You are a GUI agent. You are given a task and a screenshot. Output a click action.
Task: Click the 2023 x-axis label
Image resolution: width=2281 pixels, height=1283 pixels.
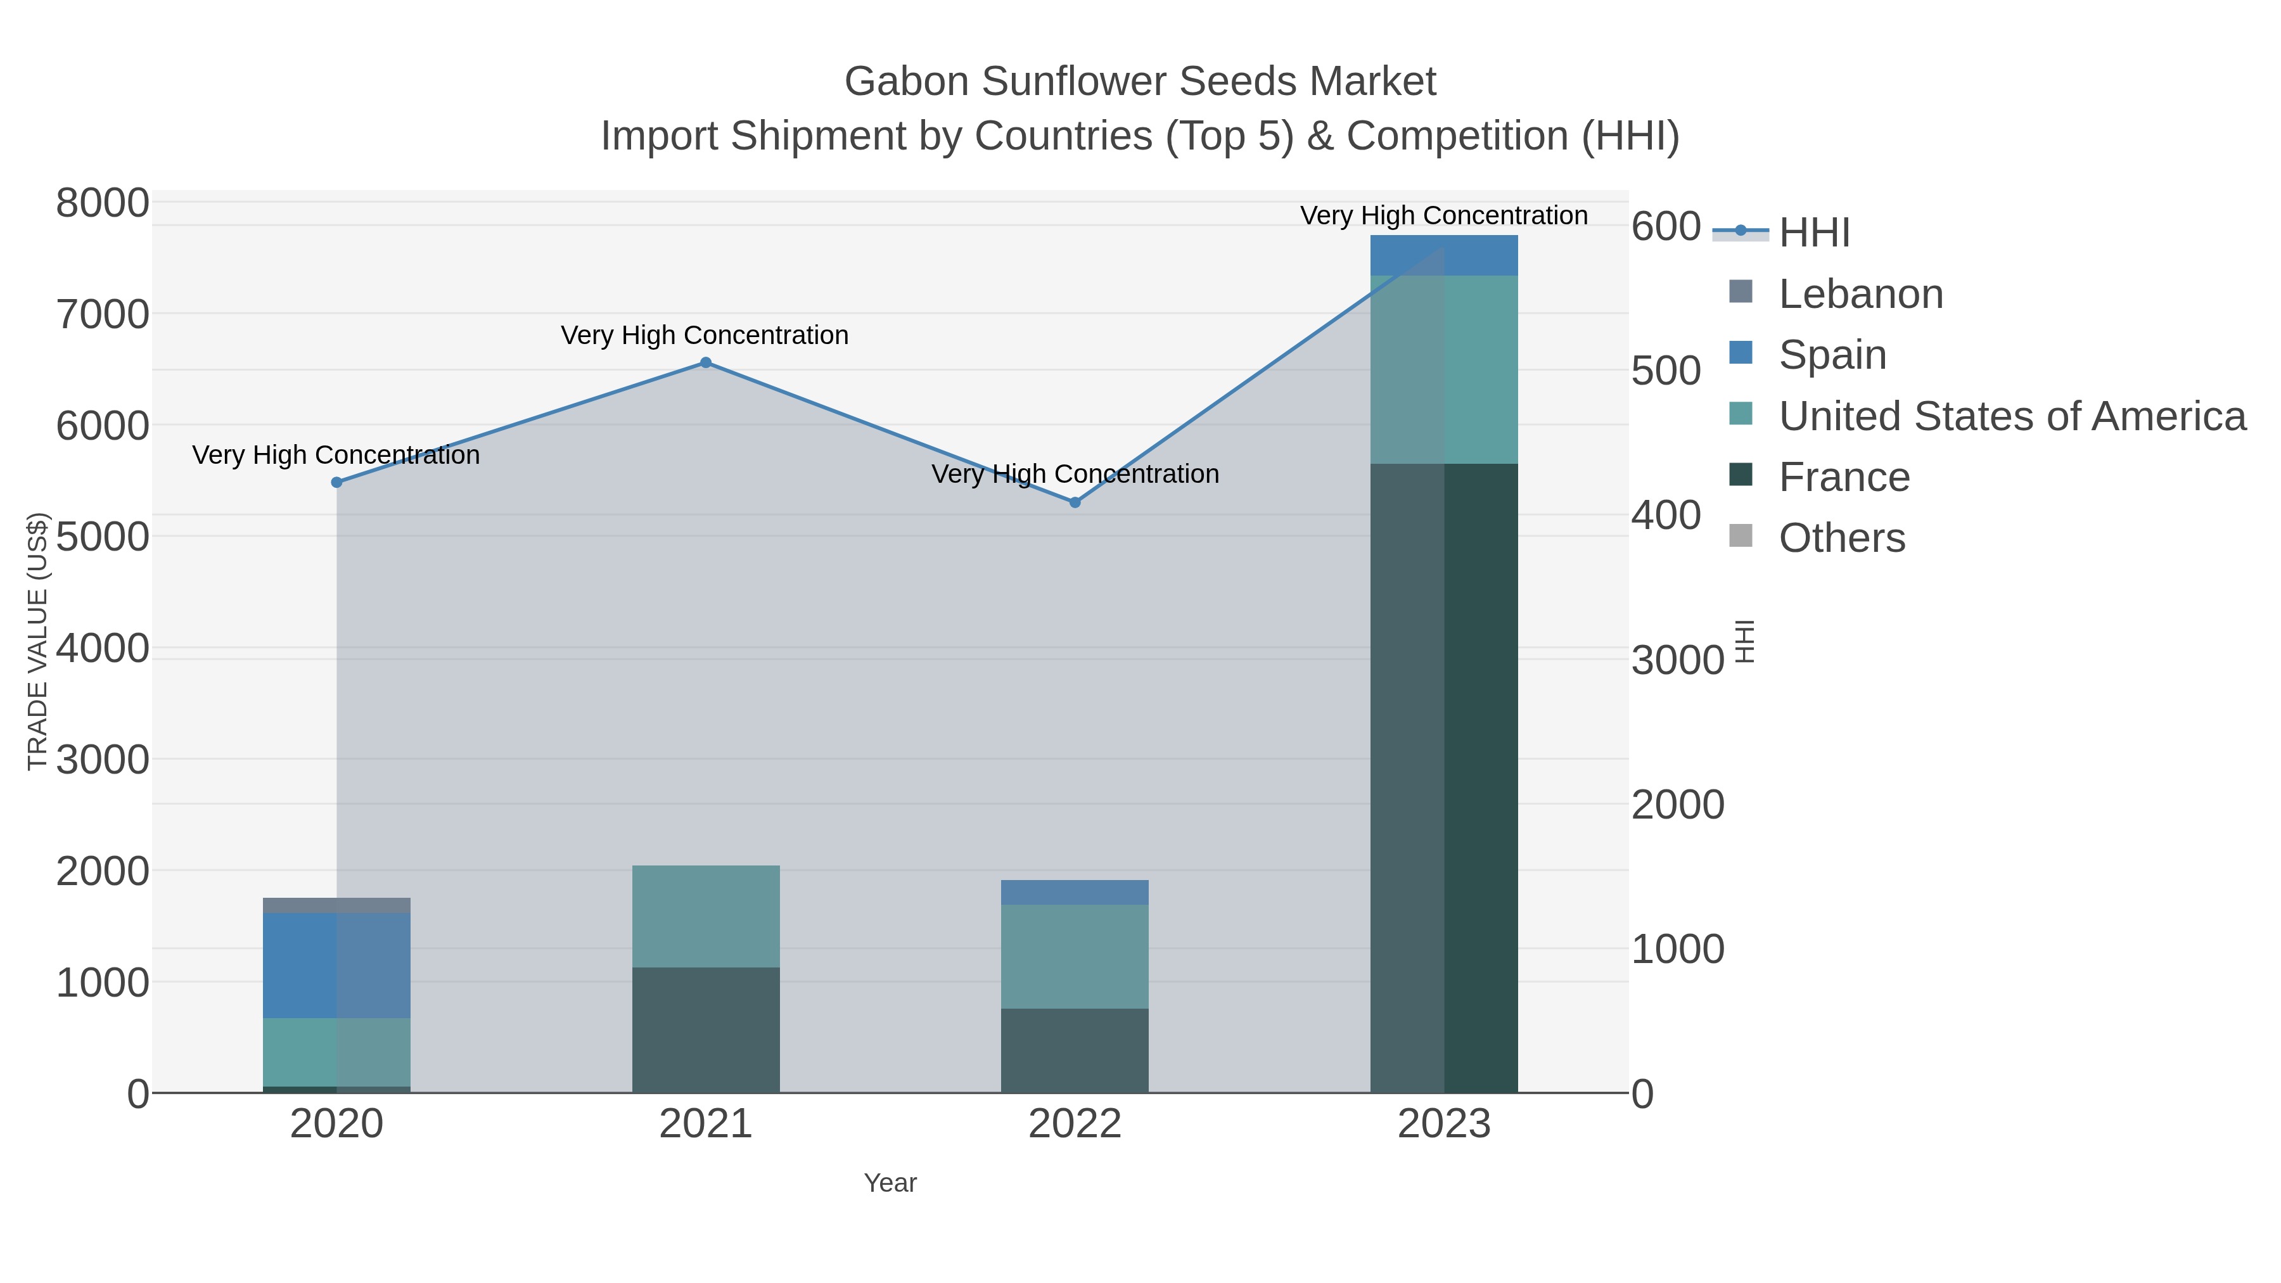click(1444, 1125)
